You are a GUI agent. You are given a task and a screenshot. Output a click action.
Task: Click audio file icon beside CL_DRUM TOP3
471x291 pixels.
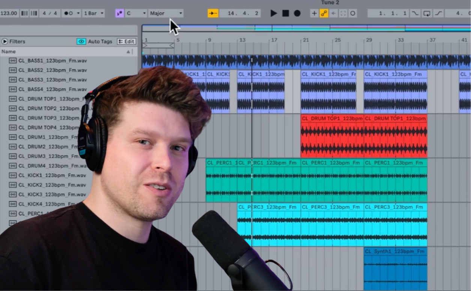pos(13,118)
